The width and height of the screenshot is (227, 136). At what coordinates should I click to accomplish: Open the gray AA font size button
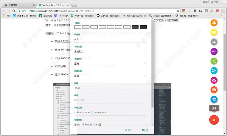(214, 42)
